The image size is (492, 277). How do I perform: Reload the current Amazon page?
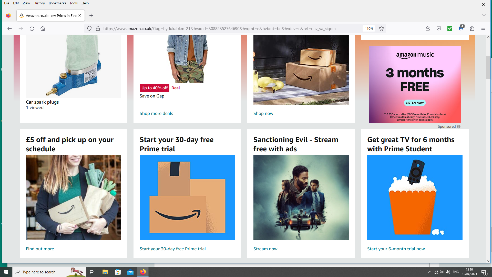point(32,28)
